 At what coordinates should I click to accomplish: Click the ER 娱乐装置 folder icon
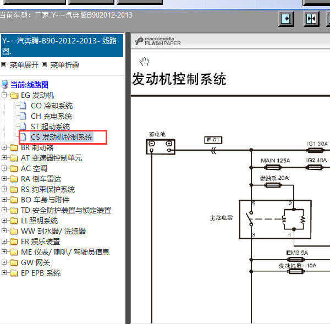pyautogui.click(x=14, y=241)
